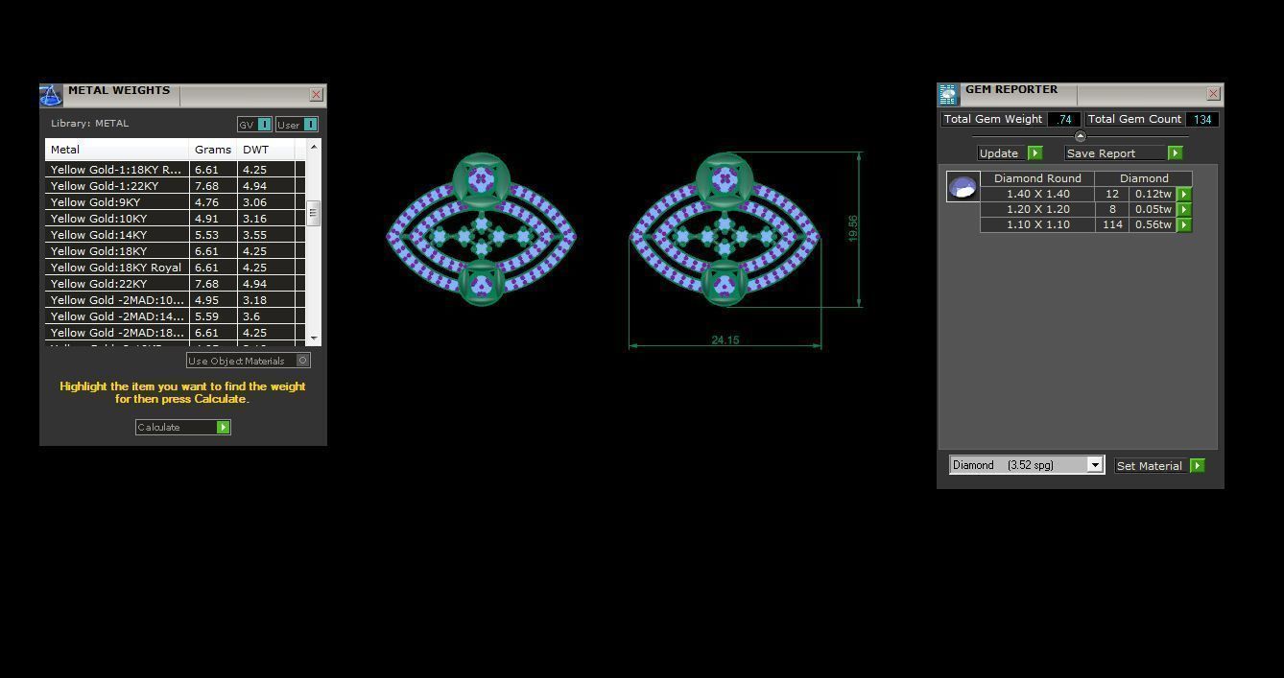Select the Yellow Gold:18KY Royal row
1284x678 pixels.
coord(175,268)
